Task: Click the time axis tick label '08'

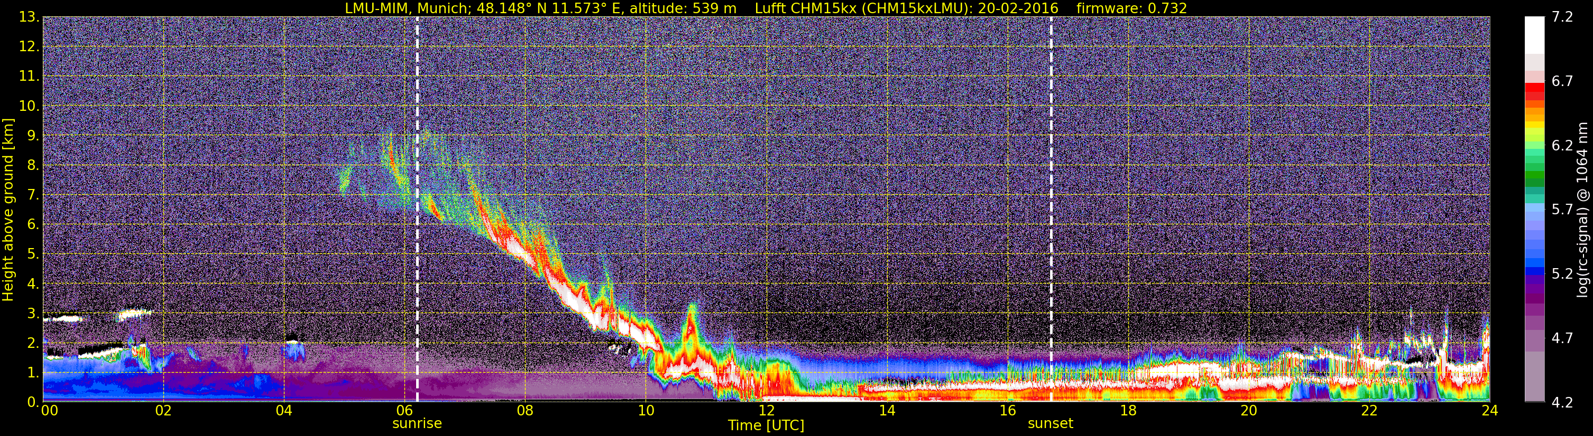Action: pyautogui.click(x=525, y=411)
